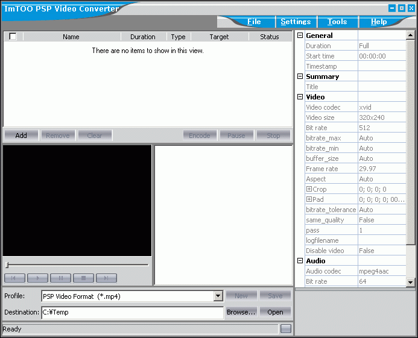Image resolution: width=418 pixels, height=338 pixels.
Task: Minimize the ImTOO window
Action: point(392,8)
